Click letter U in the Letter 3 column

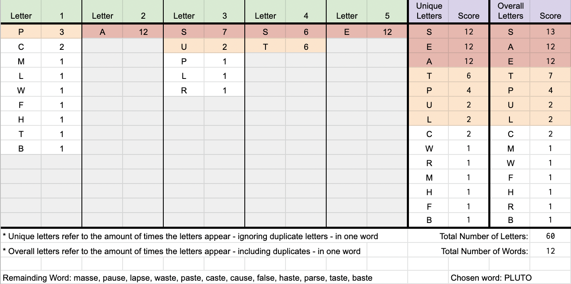pyautogui.click(x=184, y=47)
